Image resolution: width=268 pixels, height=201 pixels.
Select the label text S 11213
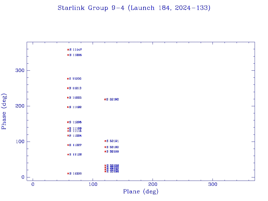point(75,88)
